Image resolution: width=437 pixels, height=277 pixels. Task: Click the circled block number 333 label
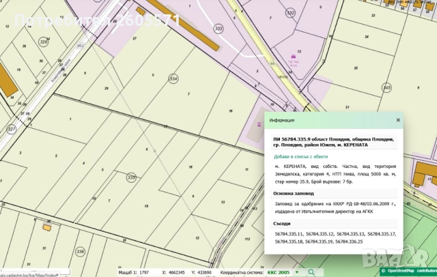point(218,28)
